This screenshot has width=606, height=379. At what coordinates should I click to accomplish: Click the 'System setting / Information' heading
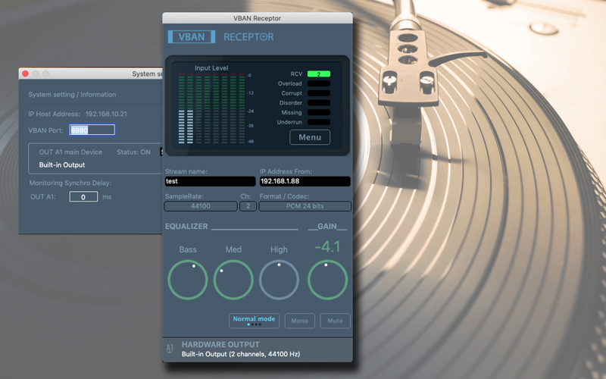(72, 94)
